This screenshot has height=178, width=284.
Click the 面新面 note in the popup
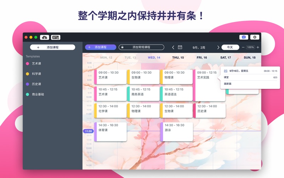[x=228, y=84]
